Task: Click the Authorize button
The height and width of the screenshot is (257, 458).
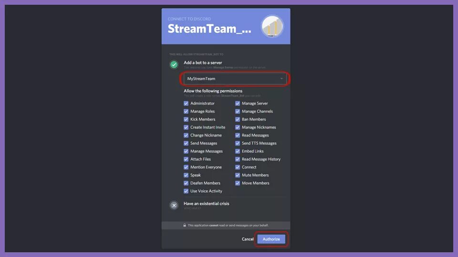Action: tap(271, 239)
